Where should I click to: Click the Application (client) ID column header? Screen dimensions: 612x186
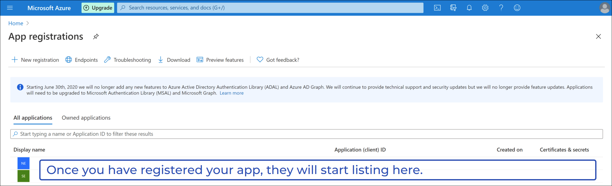click(x=360, y=150)
